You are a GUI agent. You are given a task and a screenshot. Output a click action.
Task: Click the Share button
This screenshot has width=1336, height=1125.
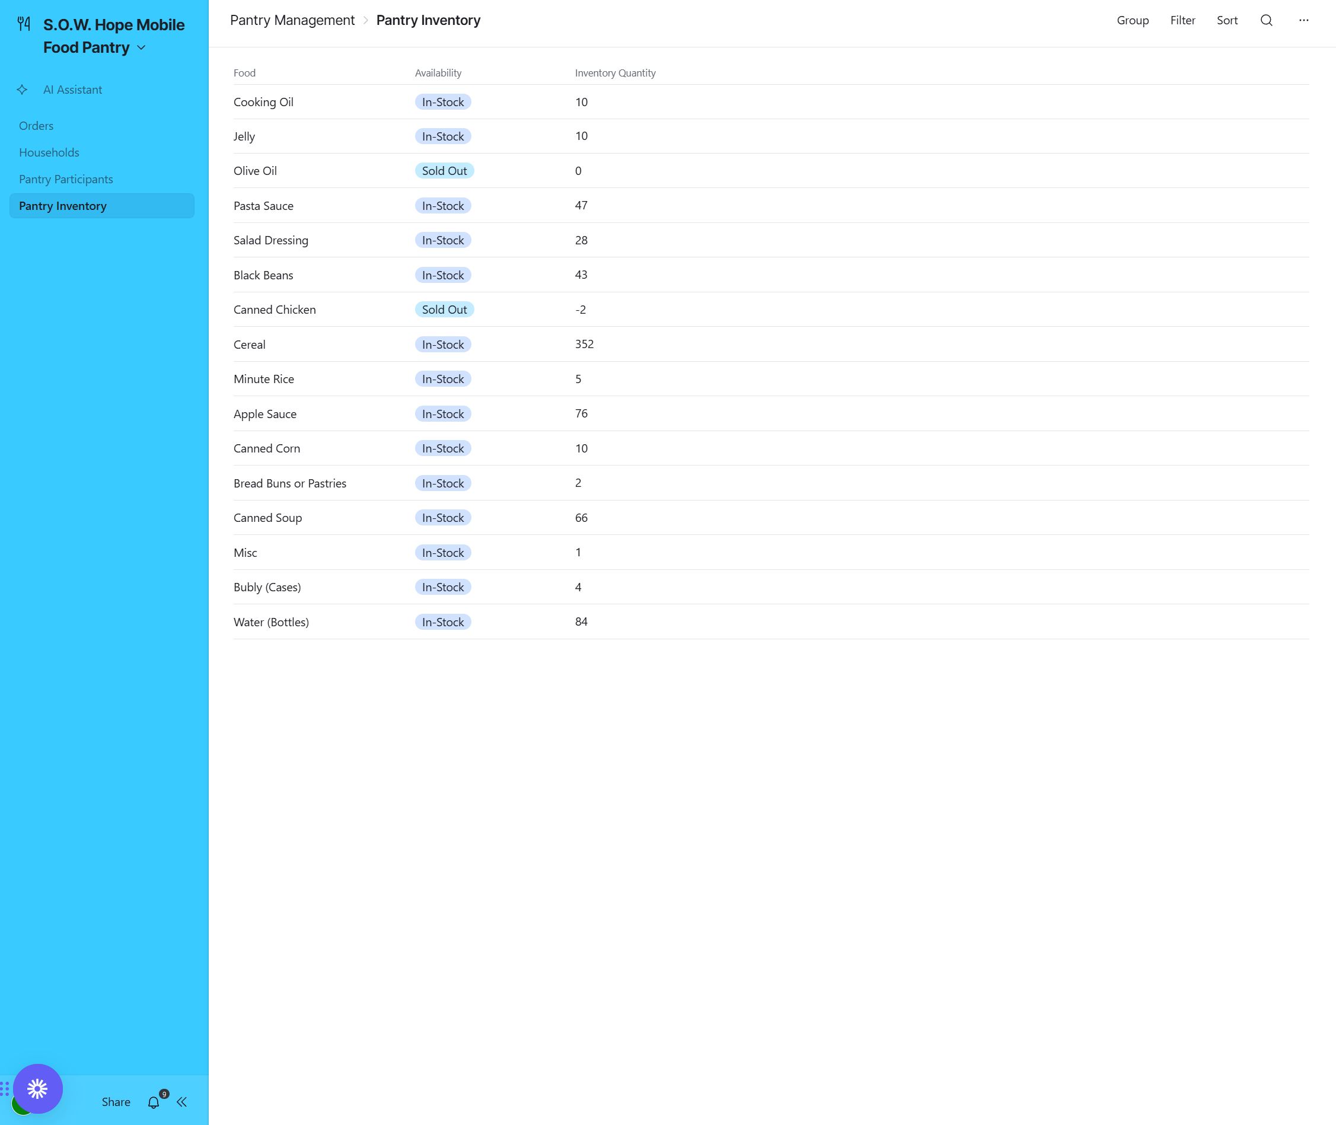116,1101
